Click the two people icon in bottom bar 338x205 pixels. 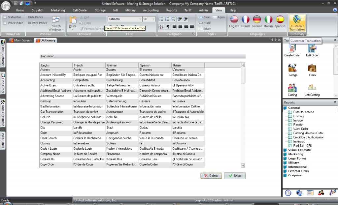pos(321,193)
